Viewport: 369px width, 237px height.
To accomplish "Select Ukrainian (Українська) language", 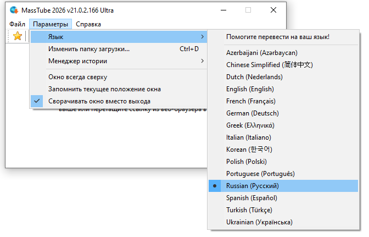I will (259, 222).
